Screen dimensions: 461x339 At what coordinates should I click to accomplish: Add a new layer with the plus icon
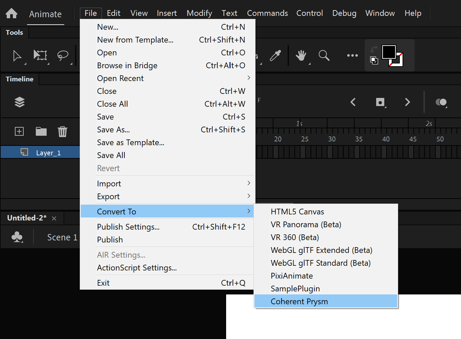coord(19,131)
